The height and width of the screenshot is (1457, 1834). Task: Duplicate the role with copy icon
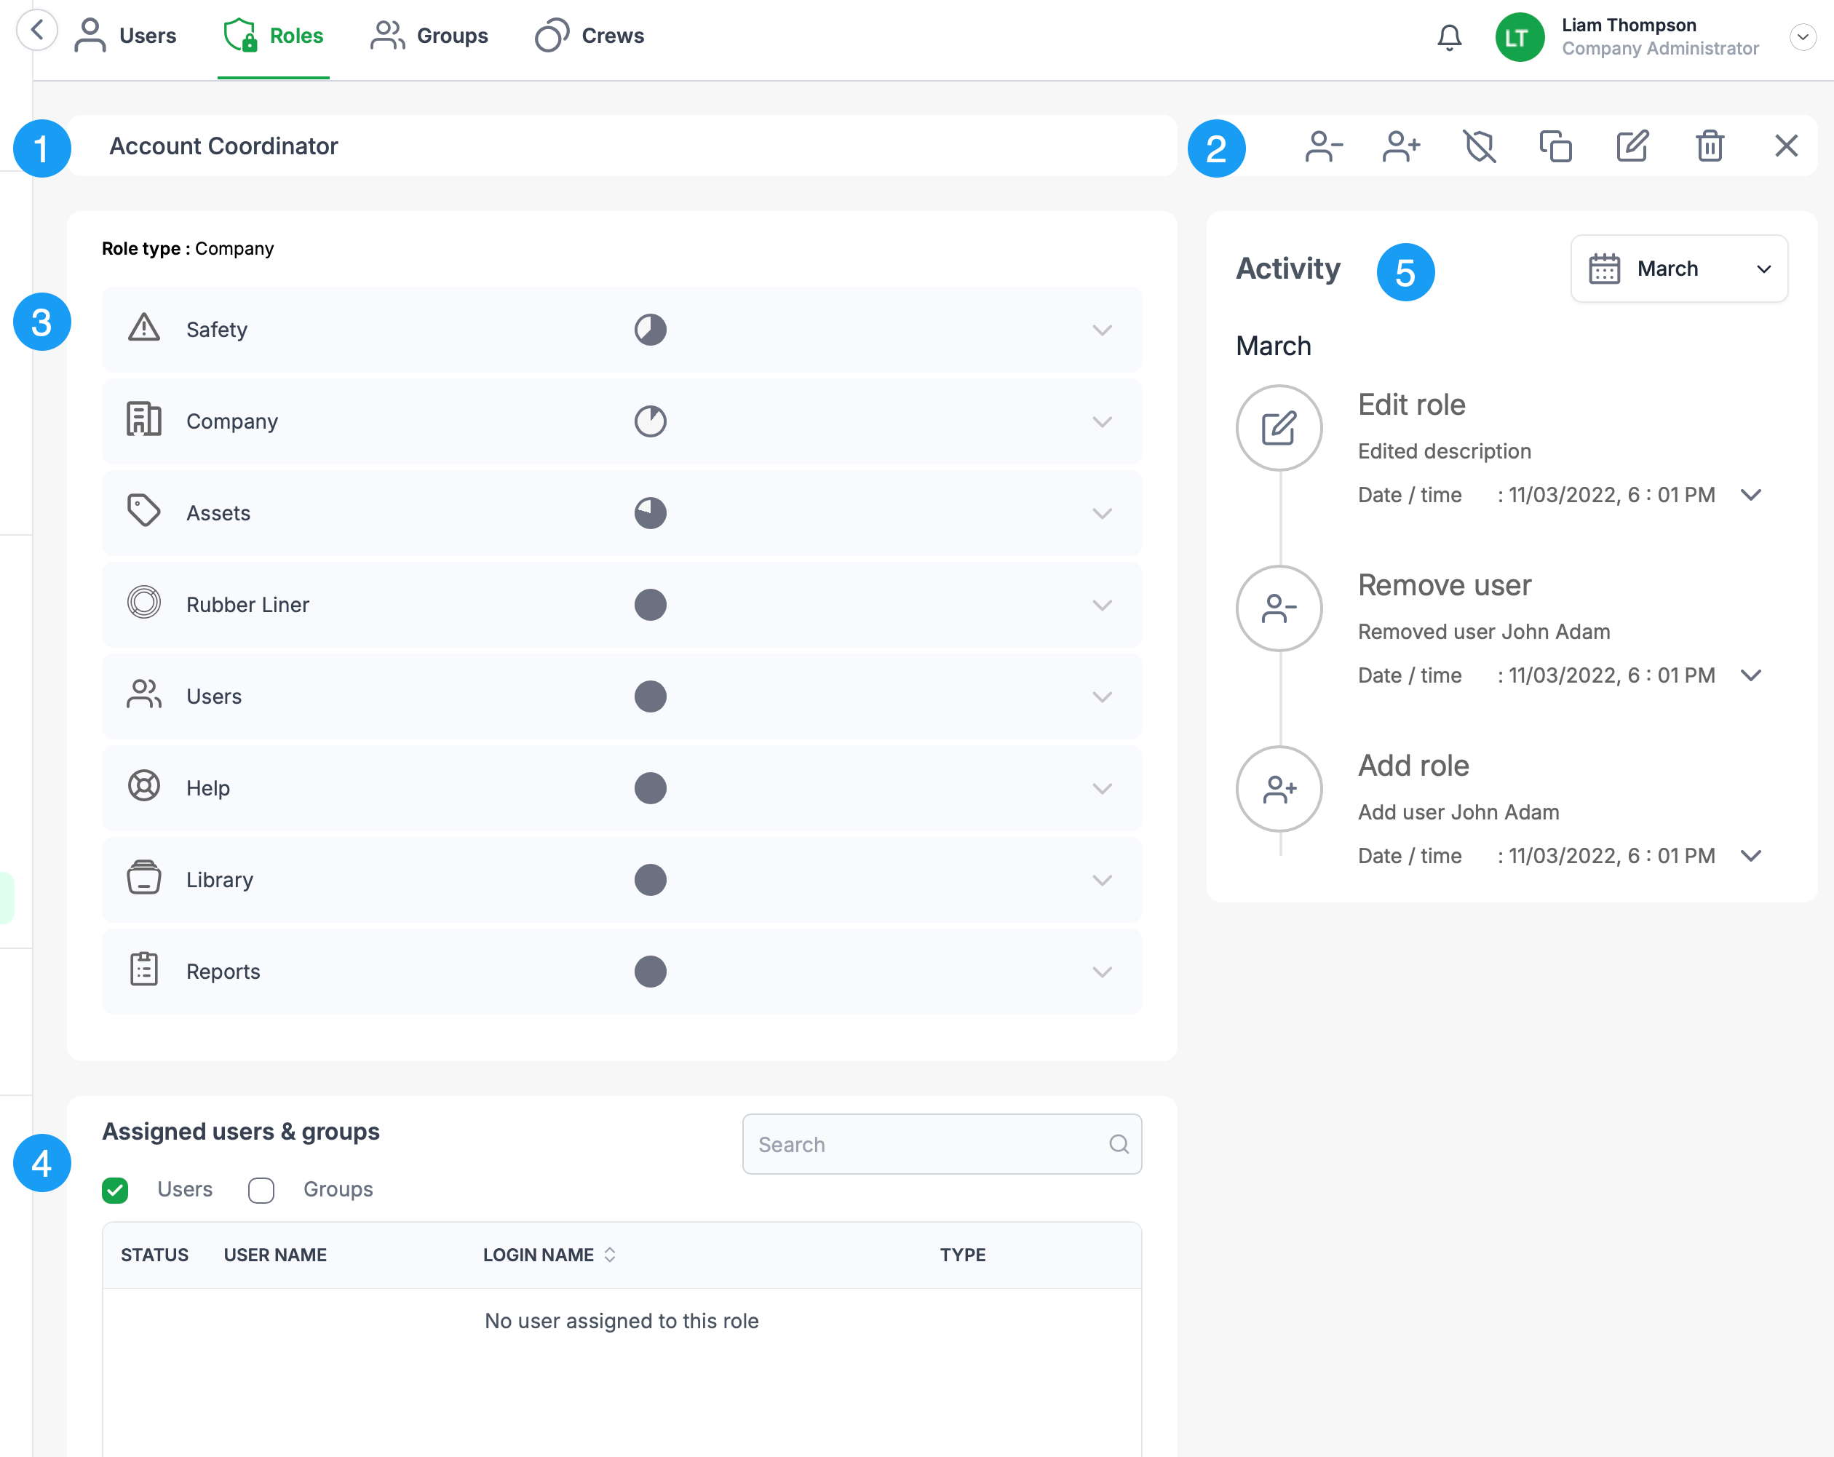(x=1555, y=146)
